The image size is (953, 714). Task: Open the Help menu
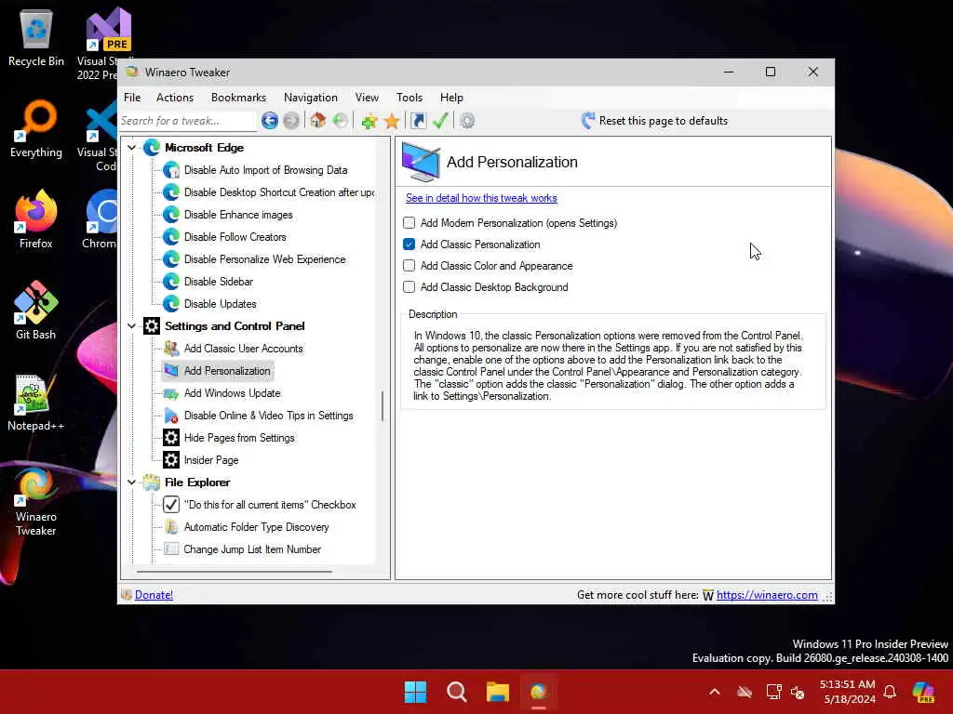pyautogui.click(x=451, y=98)
